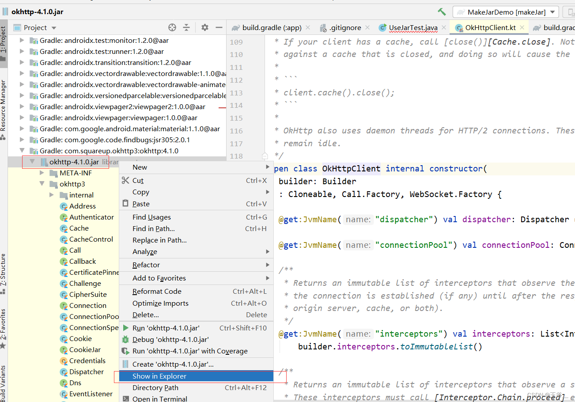Close the .gitignore tab
The width and height of the screenshot is (575, 402).
367,27
